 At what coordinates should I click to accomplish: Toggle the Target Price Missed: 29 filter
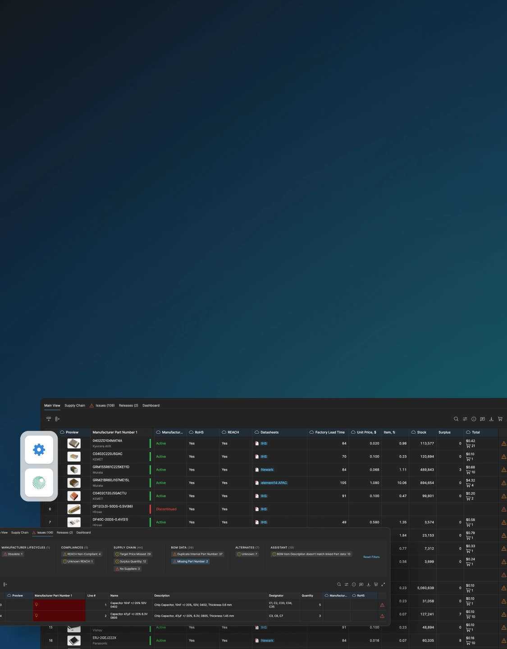click(x=133, y=554)
